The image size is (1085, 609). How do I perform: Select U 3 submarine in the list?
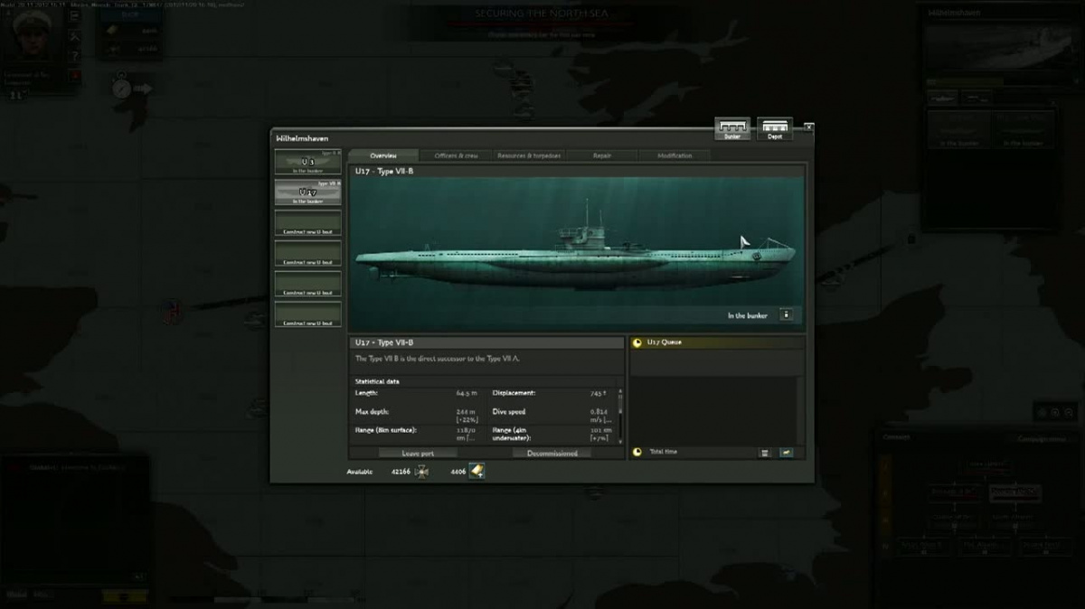(308, 163)
